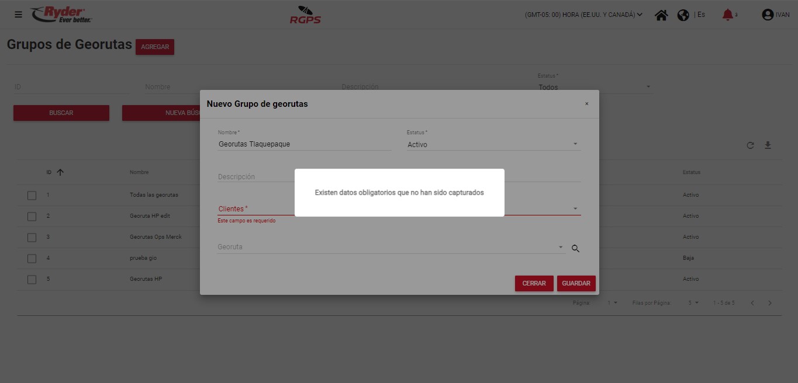This screenshot has width=798, height=383.
Task: Click the home icon in header
Action: point(661,15)
